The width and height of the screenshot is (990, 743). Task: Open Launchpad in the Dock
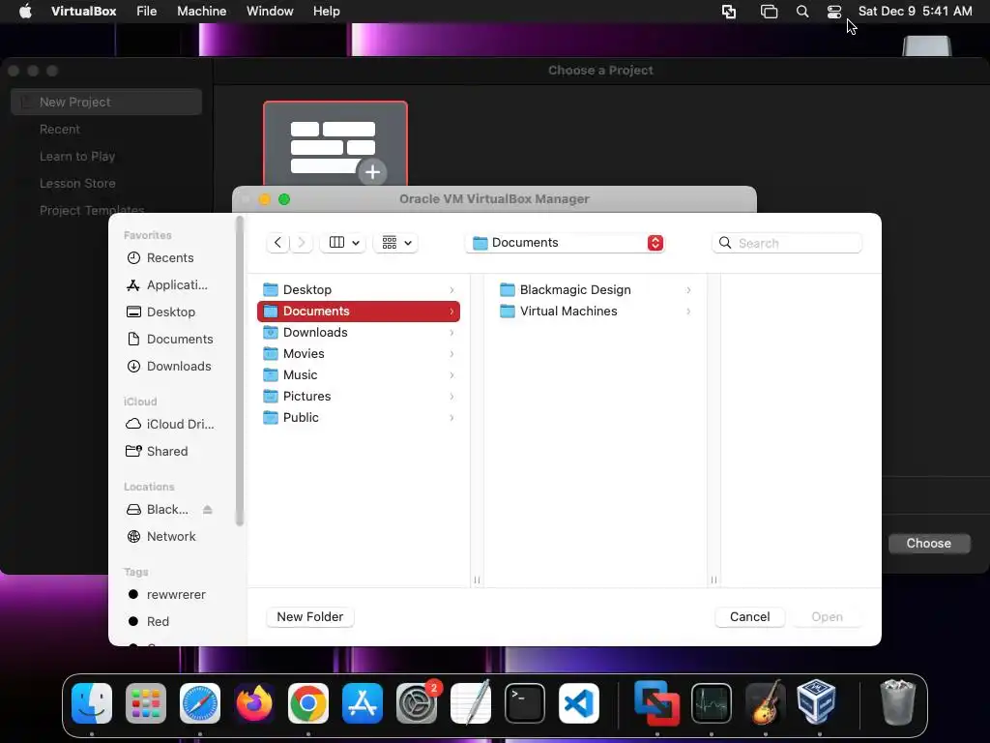(146, 703)
